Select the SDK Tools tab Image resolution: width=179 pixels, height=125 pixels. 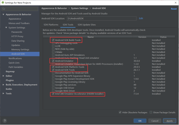[68, 25]
